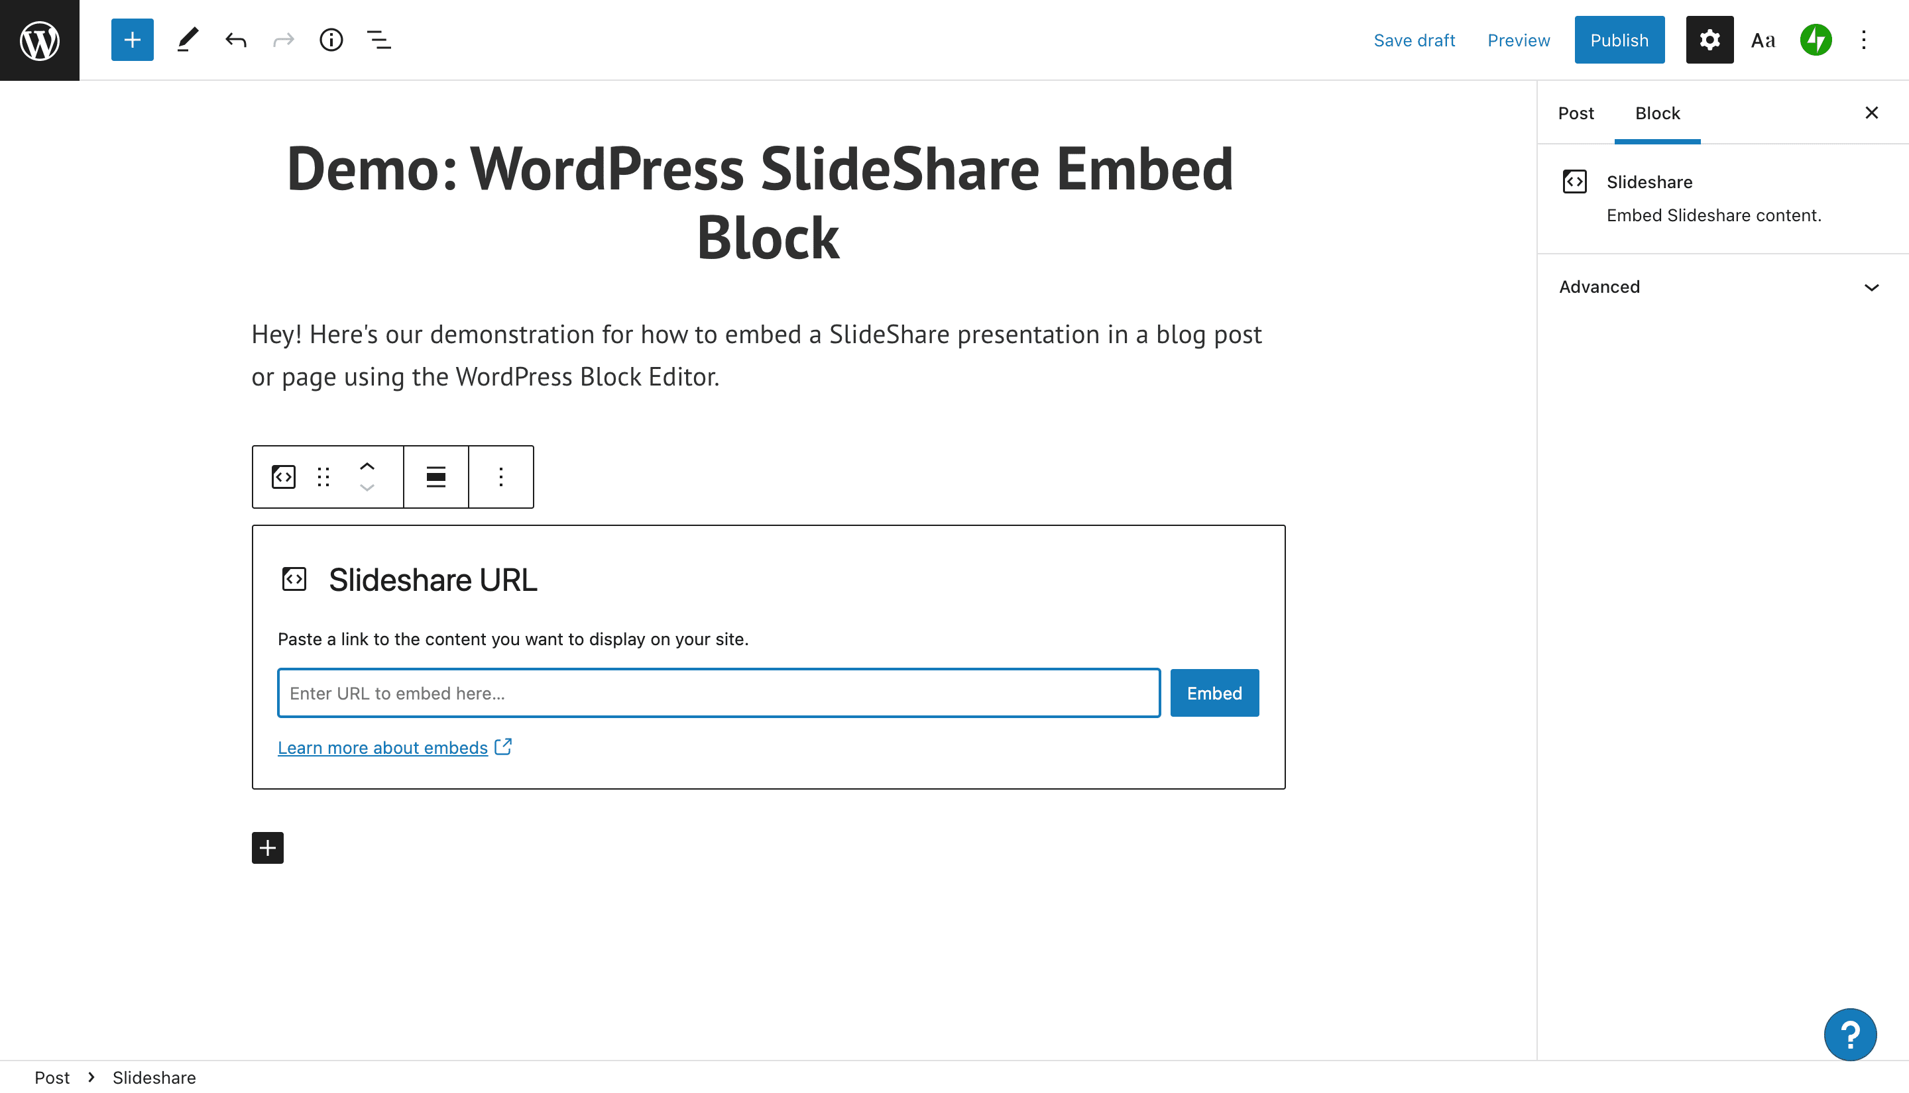
Task: Focus the Slideshare URL input field
Action: pos(718,693)
